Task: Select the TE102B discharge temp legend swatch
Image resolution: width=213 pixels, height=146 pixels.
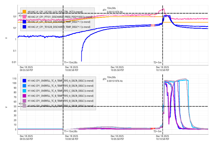Action: (x=24, y=27)
